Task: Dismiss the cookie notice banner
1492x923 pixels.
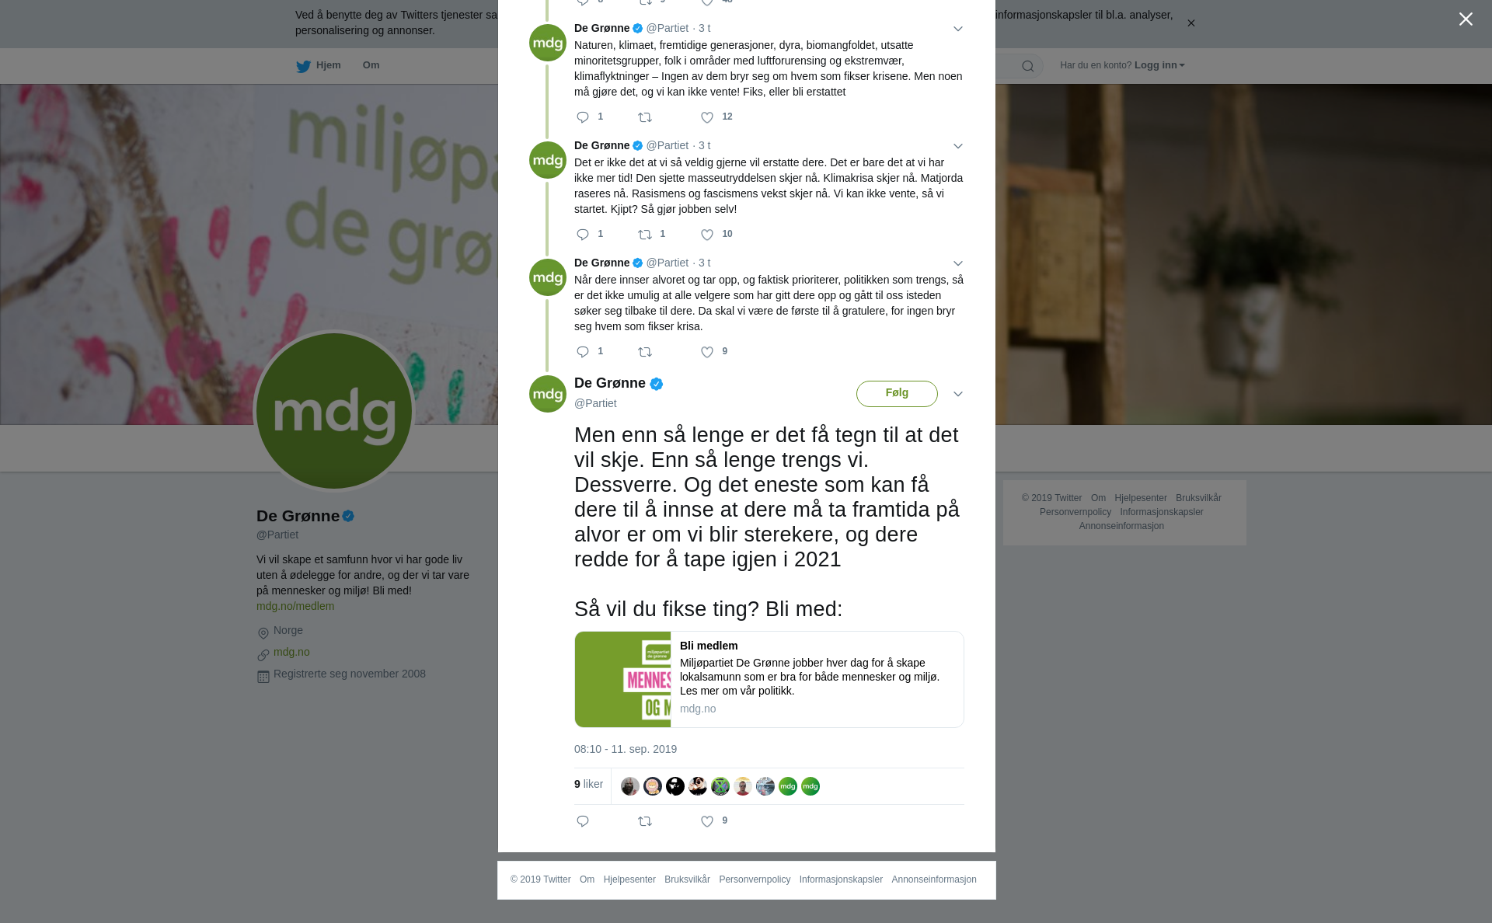Action: (1190, 23)
